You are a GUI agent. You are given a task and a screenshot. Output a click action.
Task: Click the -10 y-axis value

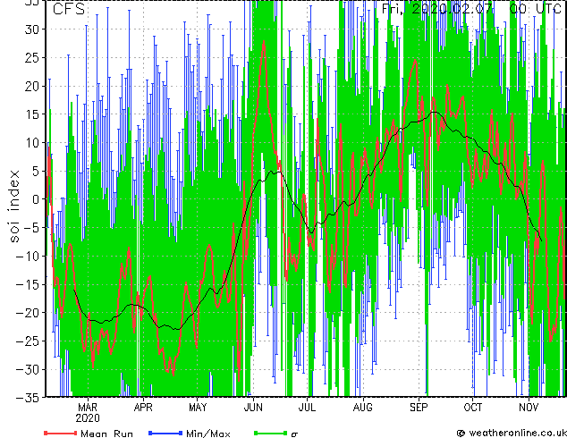pos(29,257)
